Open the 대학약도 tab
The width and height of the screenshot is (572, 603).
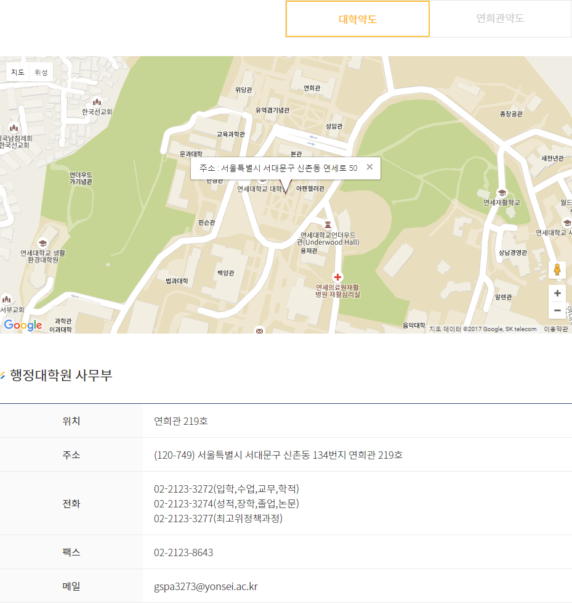coord(358,19)
